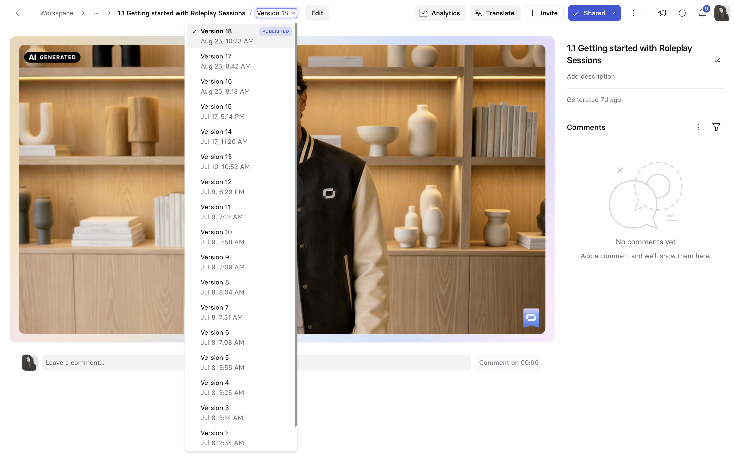The height and width of the screenshot is (461, 734).
Task: Click the version list scrollbar
Action: coord(295,225)
